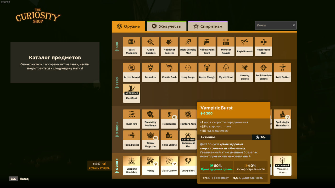This screenshot has height=188, width=335.
Task: Select the Alchemical Fire active item
Action: pyautogui.click(x=188, y=140)
